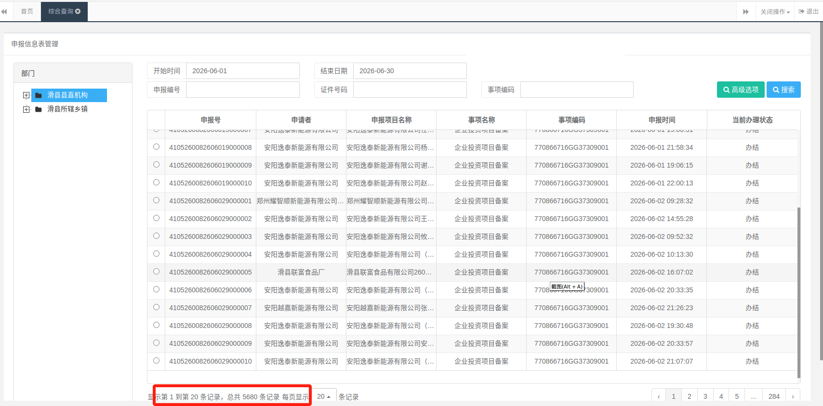Viewport: 823px width, 406px height.
Task: Select radio for record ending 29000009
Action: click(x=156, y=343)
